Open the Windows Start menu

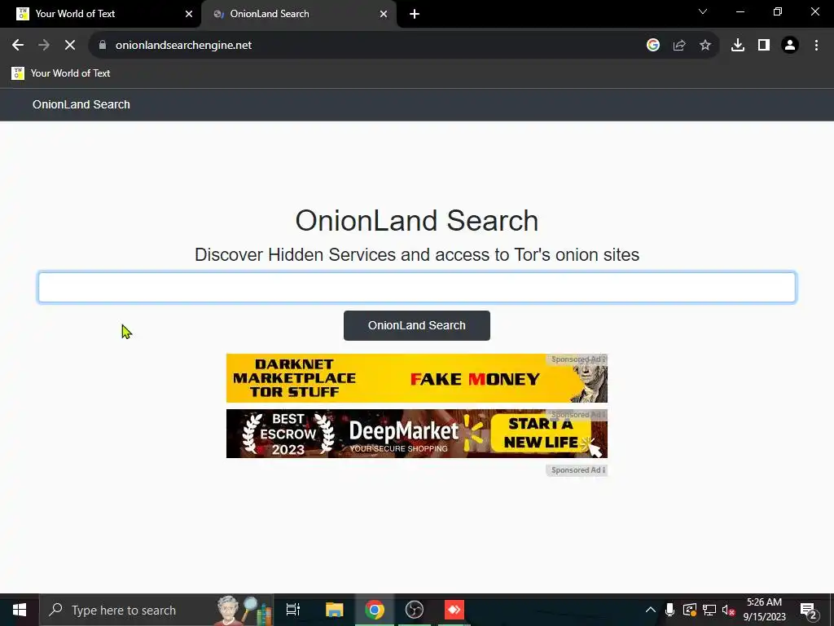20,610
